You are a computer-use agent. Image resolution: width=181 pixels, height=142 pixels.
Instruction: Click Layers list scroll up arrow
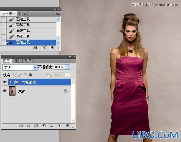pyautogui.click(x=73, y=81)
